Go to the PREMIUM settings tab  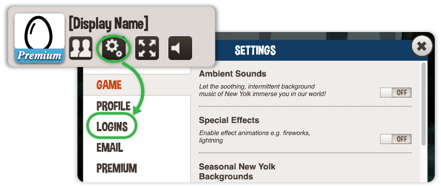(117, 168)
